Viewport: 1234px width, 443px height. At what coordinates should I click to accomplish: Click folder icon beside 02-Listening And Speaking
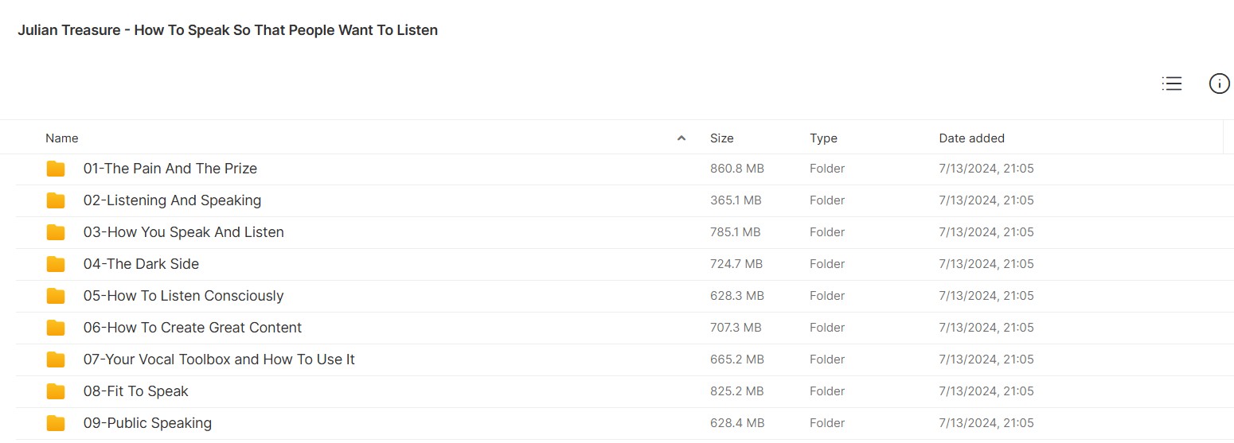pyautogui.click(x=56, y=200)
